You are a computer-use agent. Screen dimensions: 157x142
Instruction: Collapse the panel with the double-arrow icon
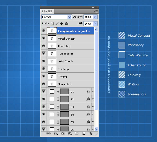[x=93, y=7]
